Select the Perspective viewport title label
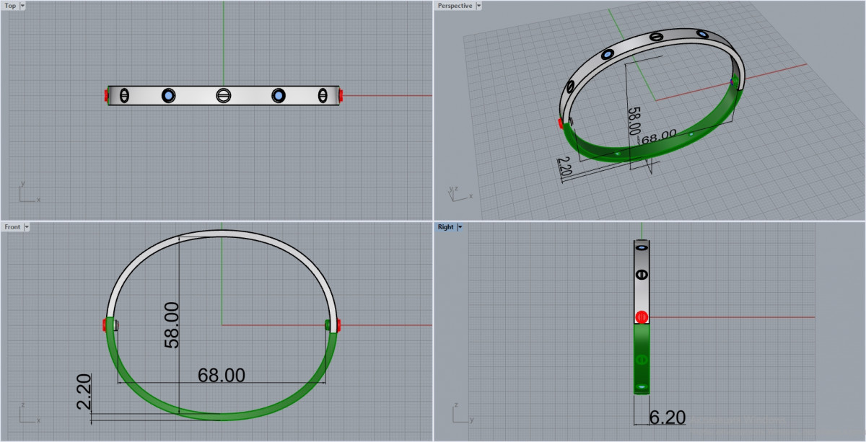Screen dimensions: 866x442 click(x=455, y=6)
